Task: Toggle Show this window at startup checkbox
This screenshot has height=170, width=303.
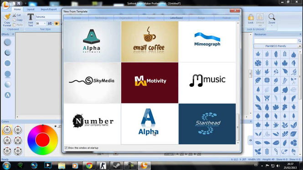Action: [x=66, y=148]
